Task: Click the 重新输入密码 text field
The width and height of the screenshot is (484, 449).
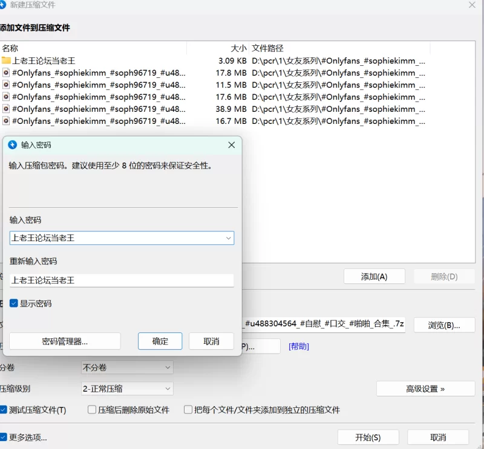Action: (x=122, y=280)
